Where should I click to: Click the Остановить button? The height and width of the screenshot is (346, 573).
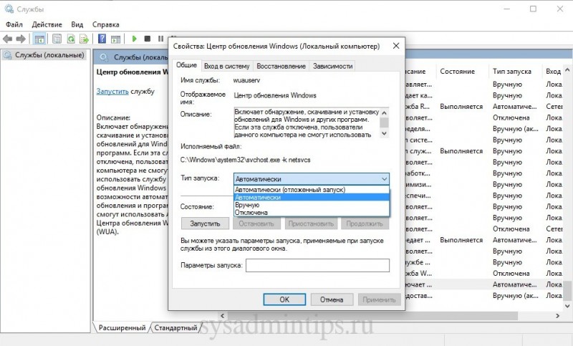[256, 224]
